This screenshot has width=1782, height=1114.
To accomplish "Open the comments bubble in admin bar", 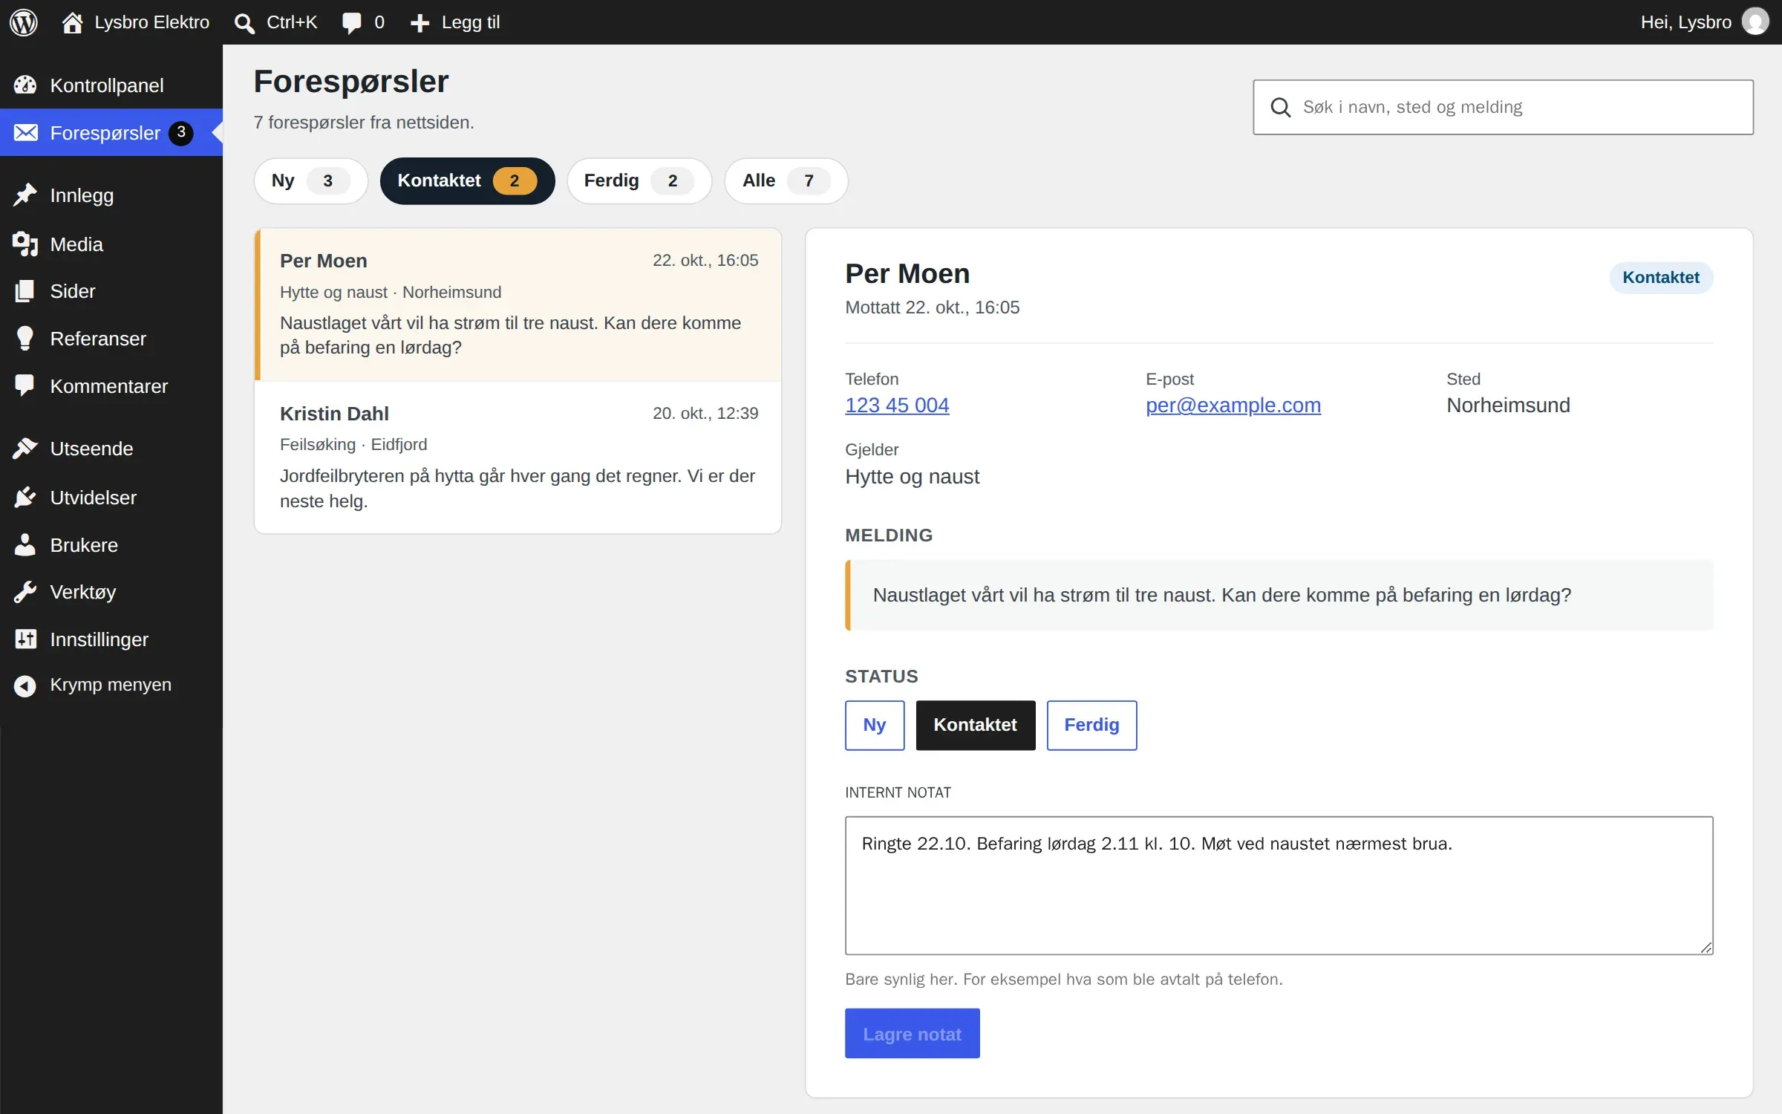I will pos(351,23).
